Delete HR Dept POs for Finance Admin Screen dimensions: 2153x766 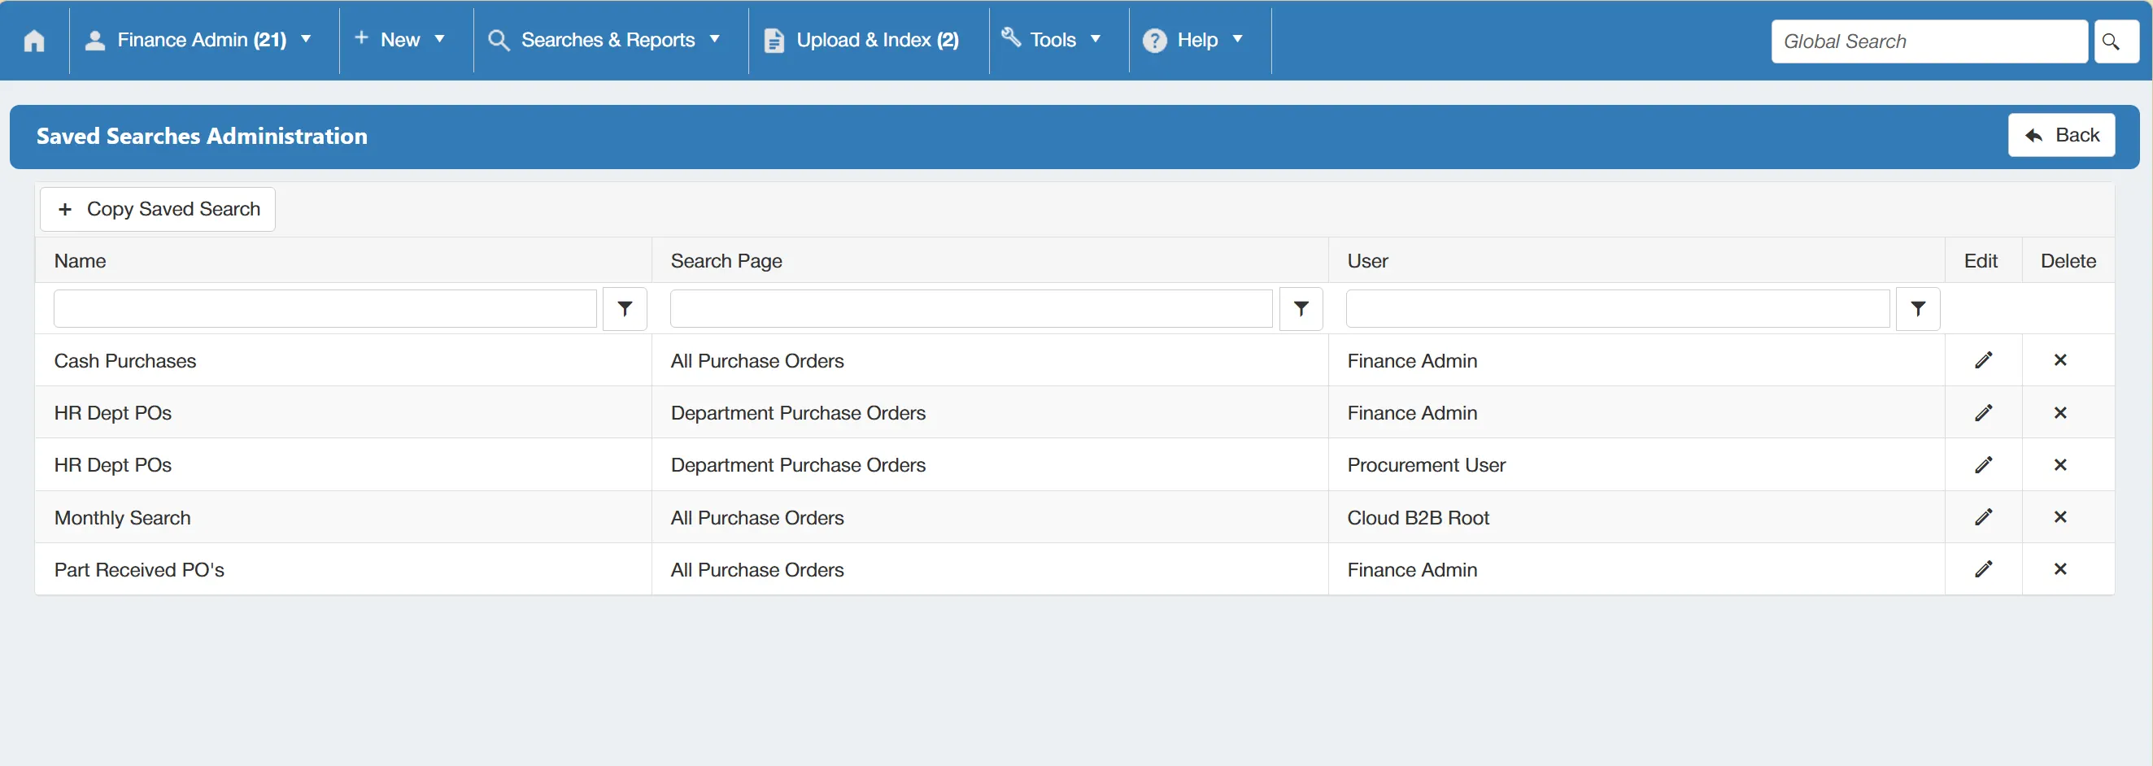pos(2060,412)
